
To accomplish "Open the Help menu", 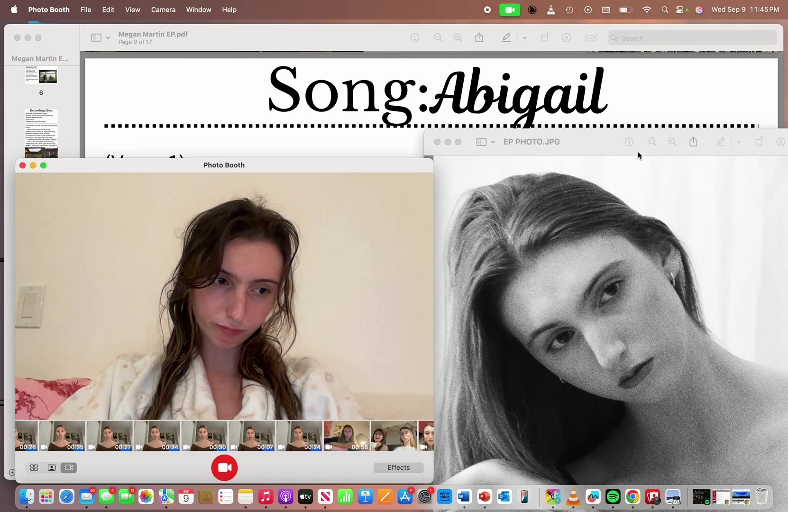I will tap(229, 9).
